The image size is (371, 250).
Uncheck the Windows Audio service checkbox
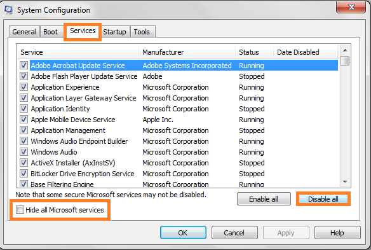pyautogui.click(x=24, y=151)
